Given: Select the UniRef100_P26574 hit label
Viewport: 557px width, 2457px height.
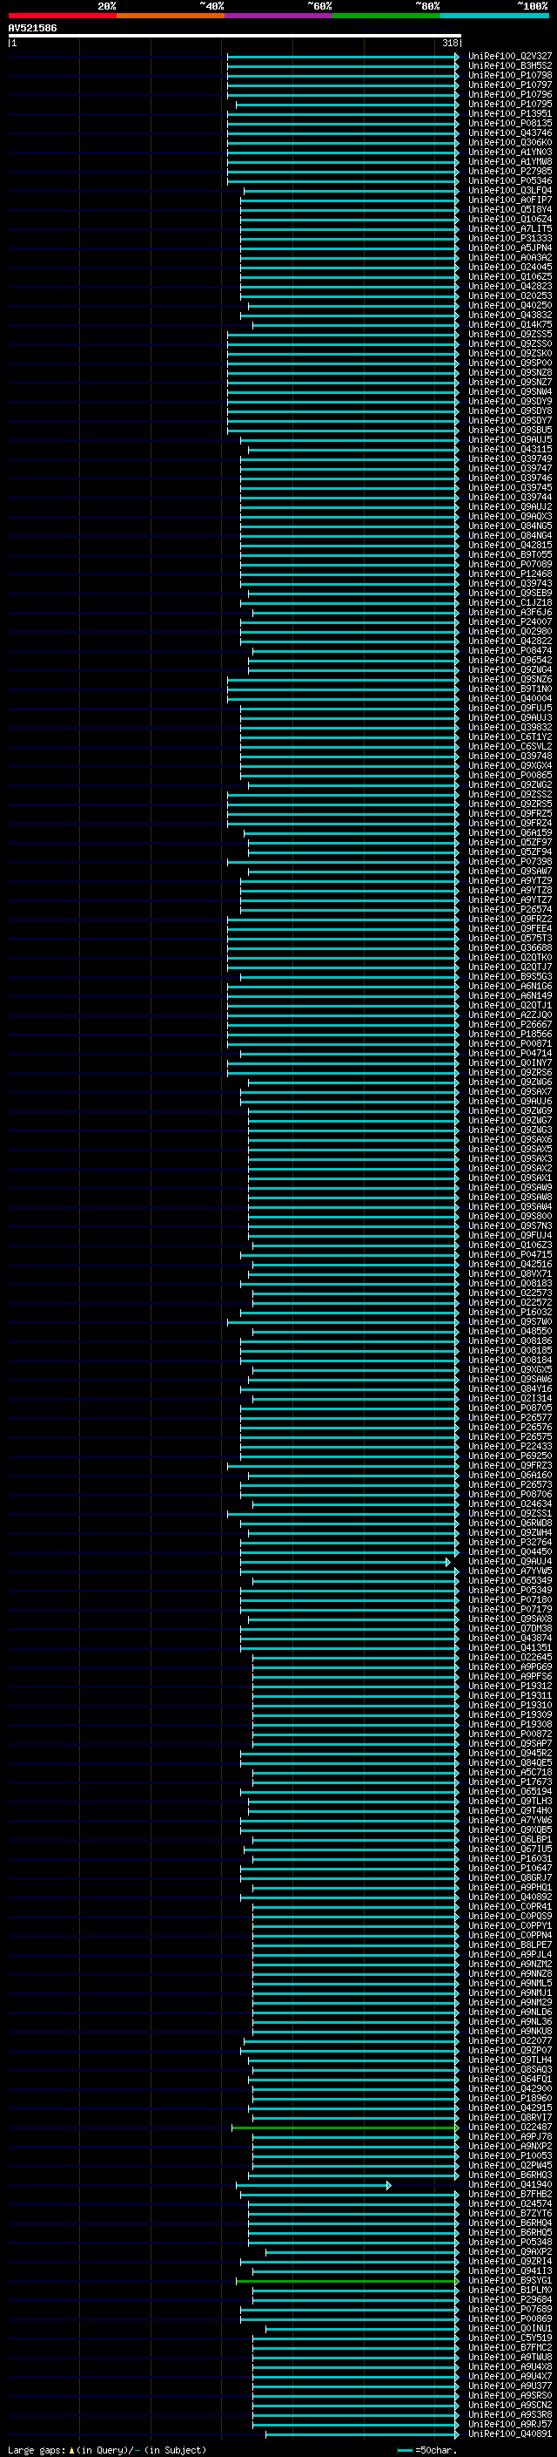Looking at the screenshot, I should (x=510, y=909).
